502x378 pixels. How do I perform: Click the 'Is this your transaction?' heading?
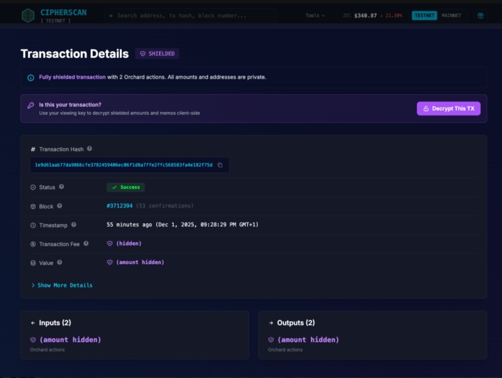coord(70,105)
